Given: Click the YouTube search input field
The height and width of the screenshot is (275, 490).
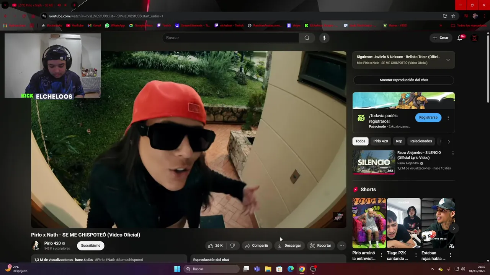Looking at the screenshot, I should (231, 38).
